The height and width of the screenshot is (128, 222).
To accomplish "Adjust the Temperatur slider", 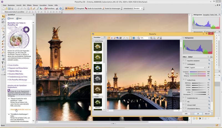I will click(198, 72).
